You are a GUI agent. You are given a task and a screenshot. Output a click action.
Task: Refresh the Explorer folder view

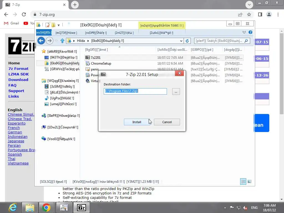coord(187,41)
